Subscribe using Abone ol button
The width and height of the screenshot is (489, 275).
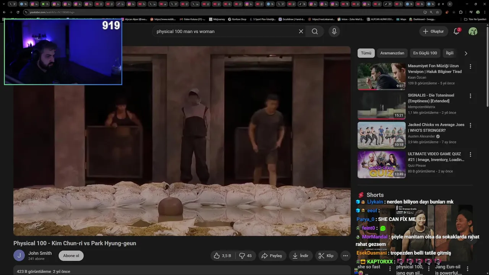tap(71, 256)
